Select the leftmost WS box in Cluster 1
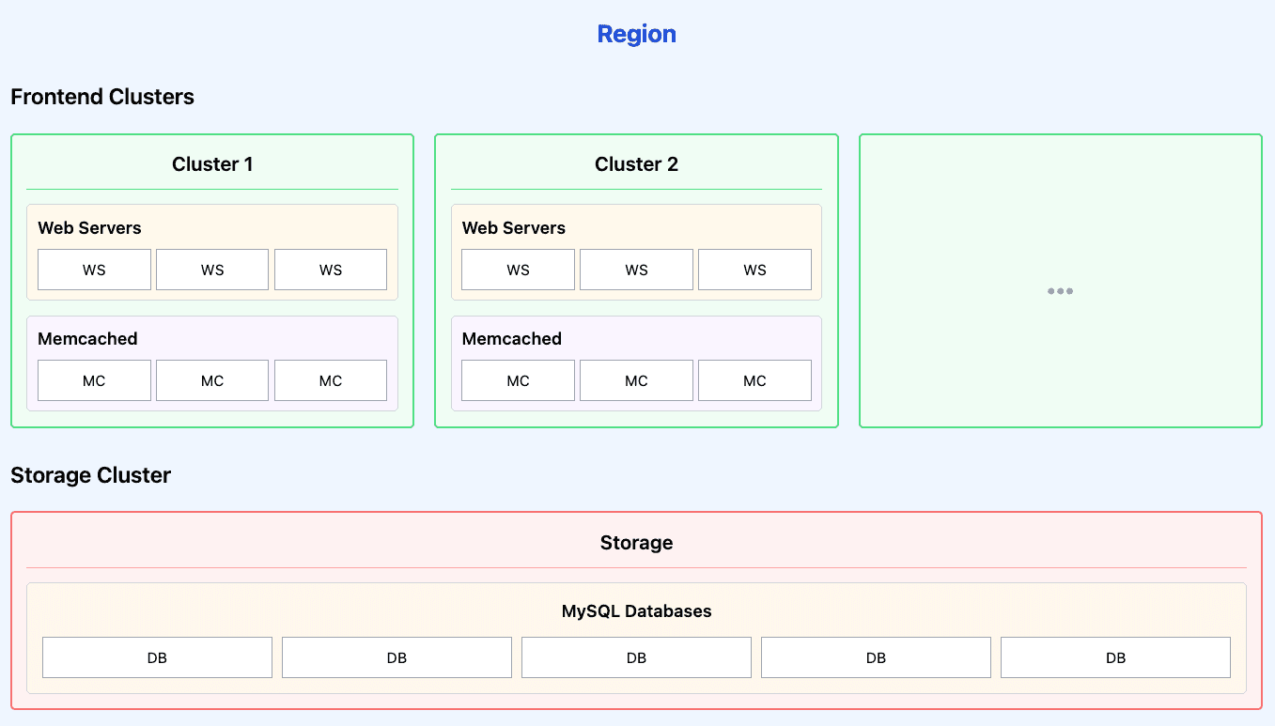The width and height of the screenshot is (1275, 726). tap(94, 270)
